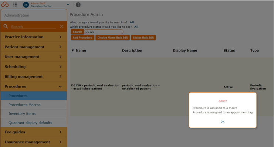This screenshot has height=147, width=274.
Task: Change category filter All link
Action: click(x=132, y=22)
